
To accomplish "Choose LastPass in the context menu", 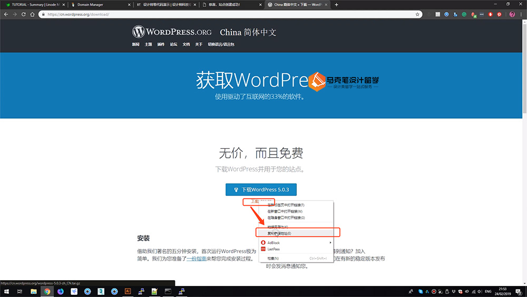I will [x=296, y=249].
